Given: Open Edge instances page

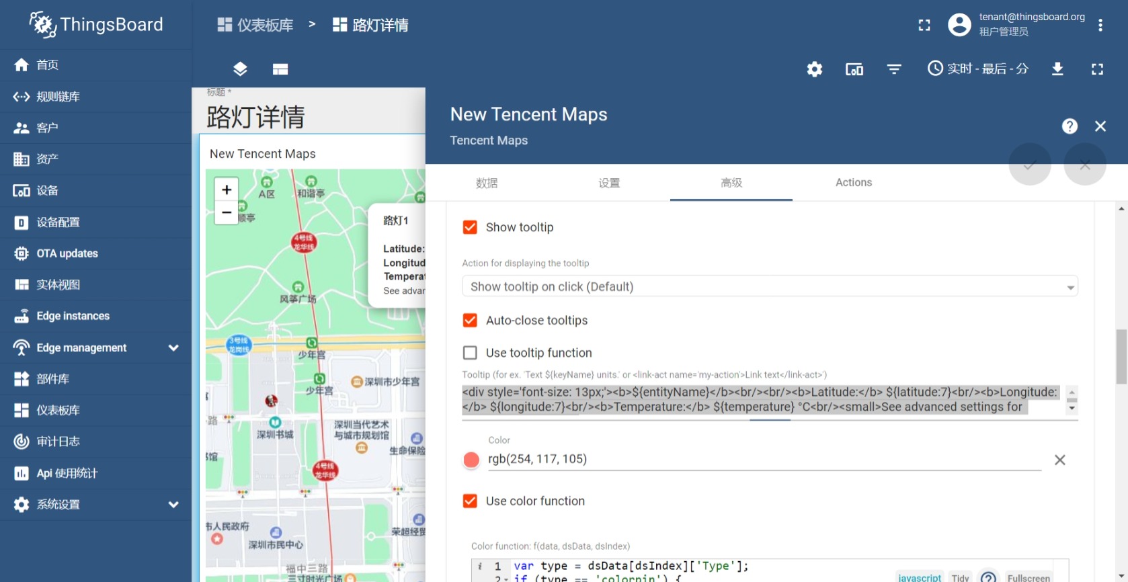Looking at the screenshot, I should [x=95, y=316].
